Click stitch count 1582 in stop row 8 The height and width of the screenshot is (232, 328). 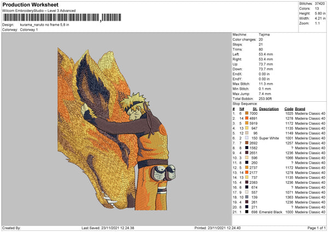point(253,148)
